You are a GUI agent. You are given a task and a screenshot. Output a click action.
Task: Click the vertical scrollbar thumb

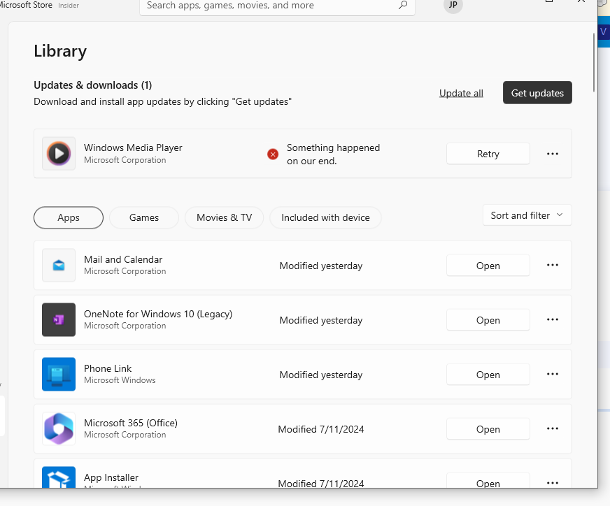click(594, 62)
